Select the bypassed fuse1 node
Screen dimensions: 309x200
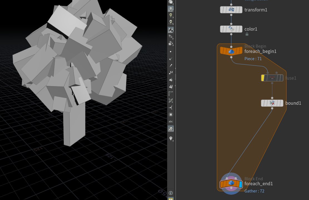(272, 78)
